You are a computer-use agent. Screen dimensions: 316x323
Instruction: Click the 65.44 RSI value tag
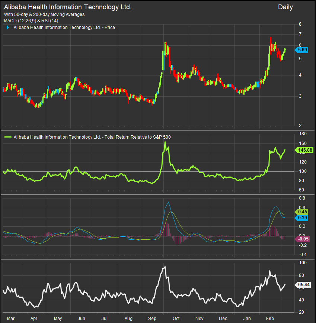coord(303,285)
